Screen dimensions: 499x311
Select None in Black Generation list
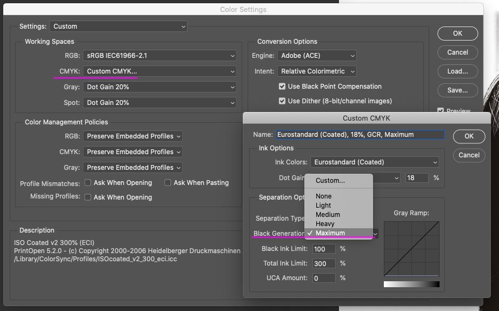(323, 196)
